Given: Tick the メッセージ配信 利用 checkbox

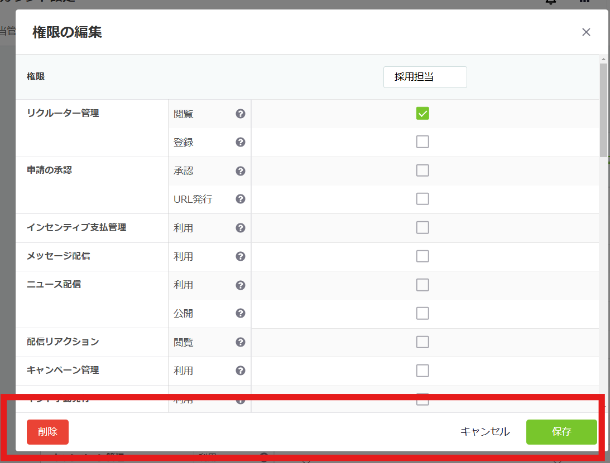Looking at the screenshot, I should [422, 256].
